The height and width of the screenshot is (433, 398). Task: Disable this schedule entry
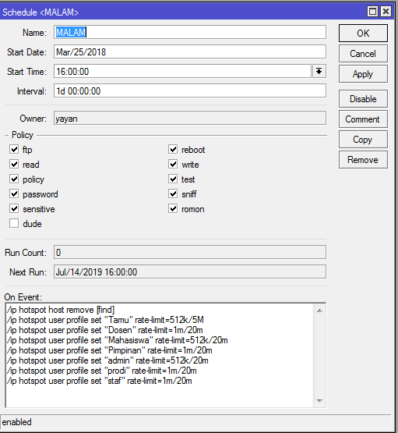tap(363, 98)
